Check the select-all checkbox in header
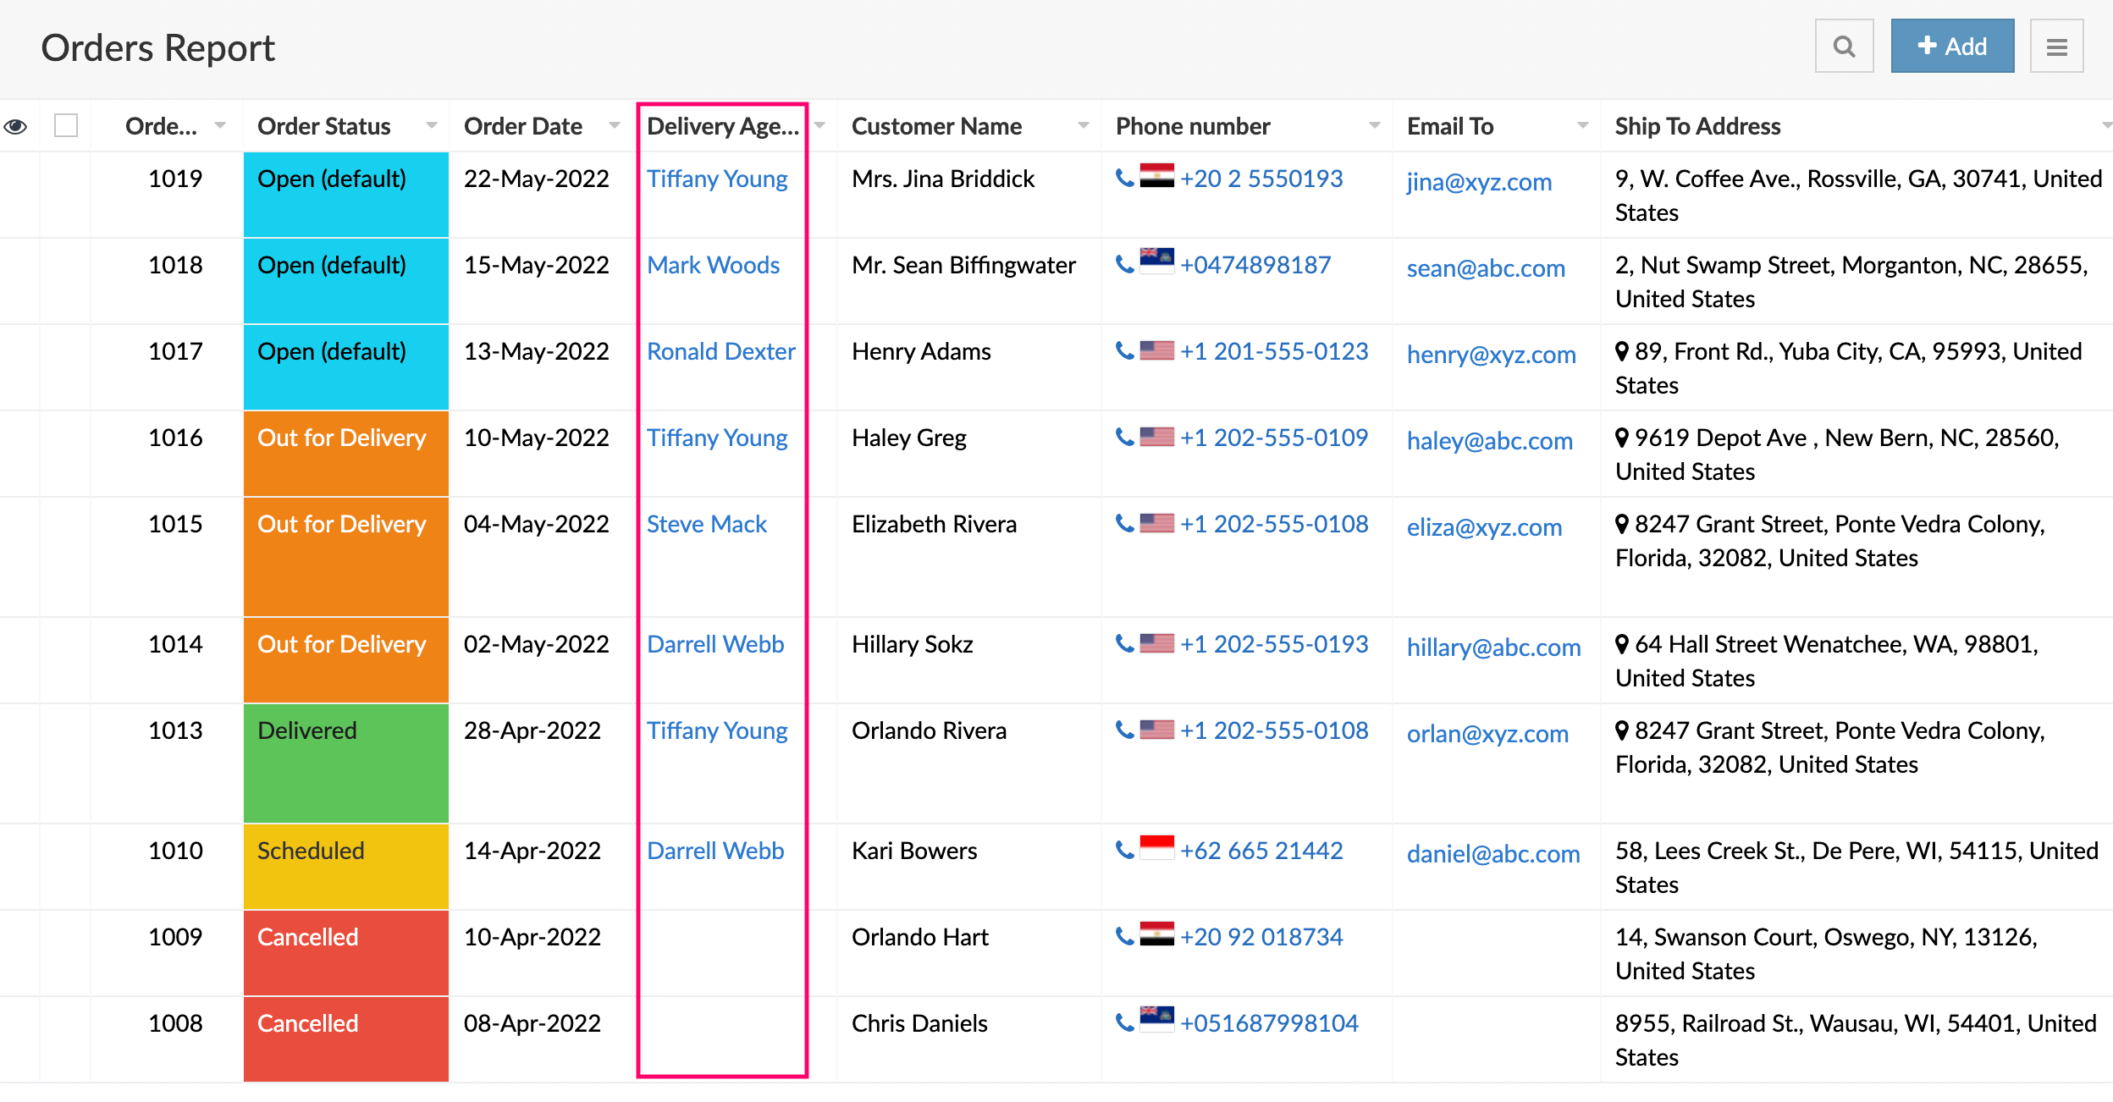2113x1102 pixels. 66,126
